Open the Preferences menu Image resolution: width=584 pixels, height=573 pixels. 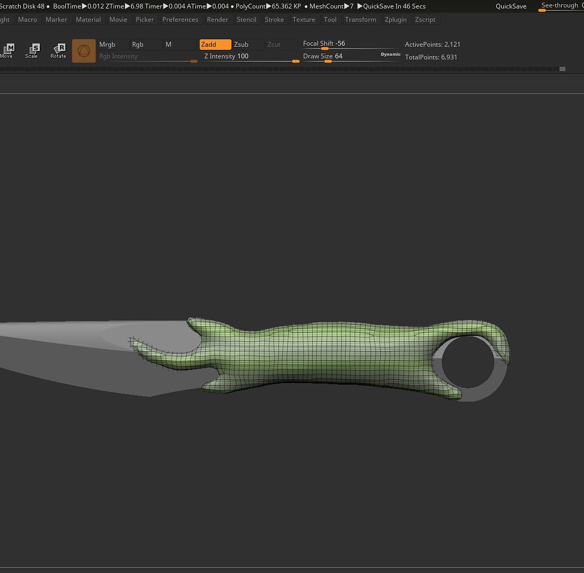click(181, 19)
